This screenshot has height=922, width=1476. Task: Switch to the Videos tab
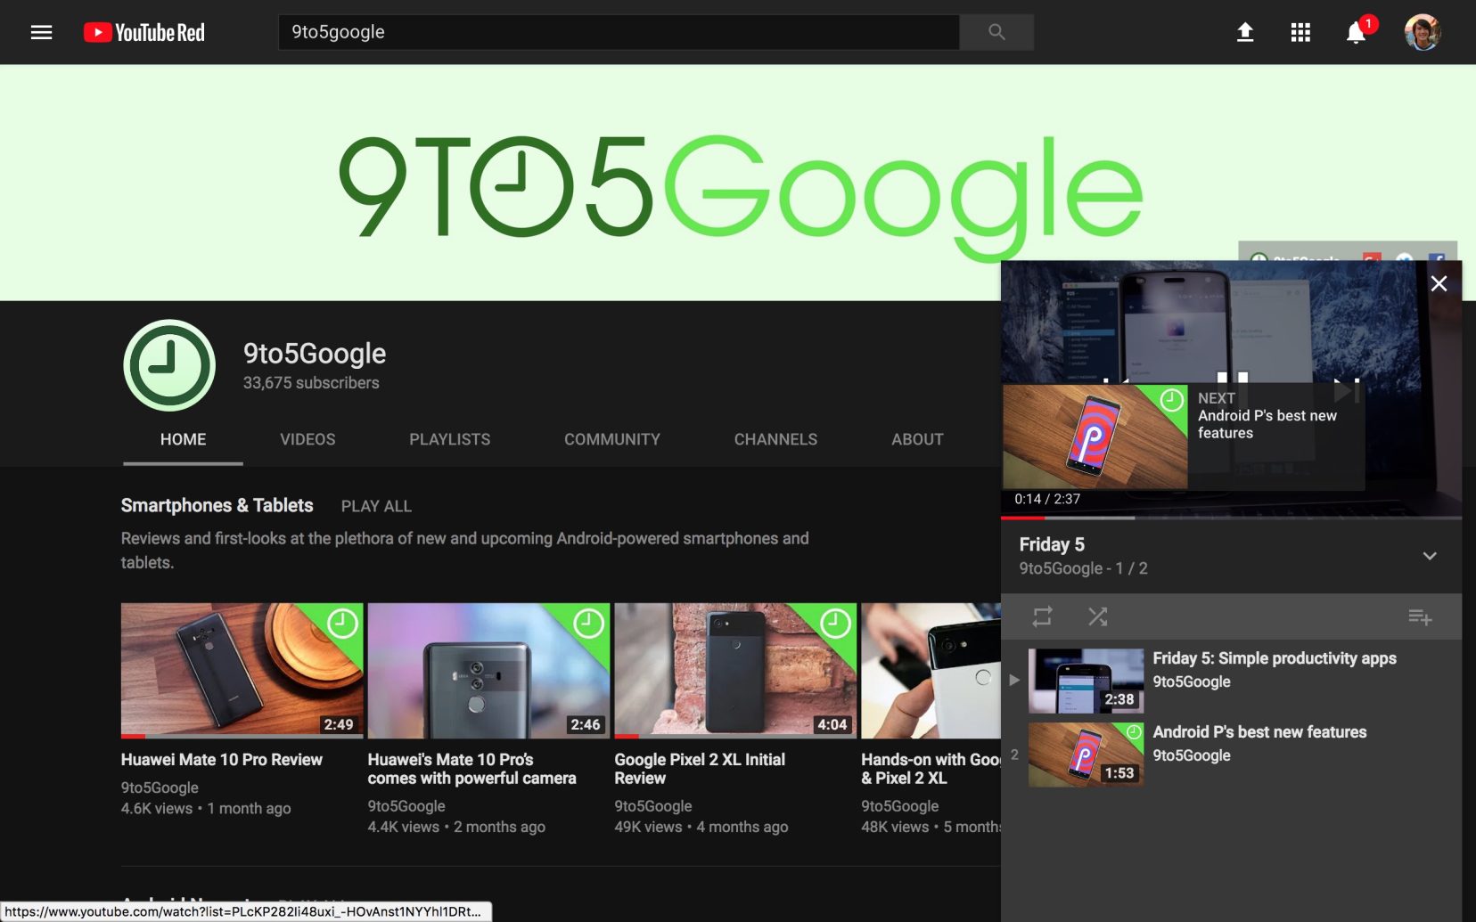click(x=307, y=439)
